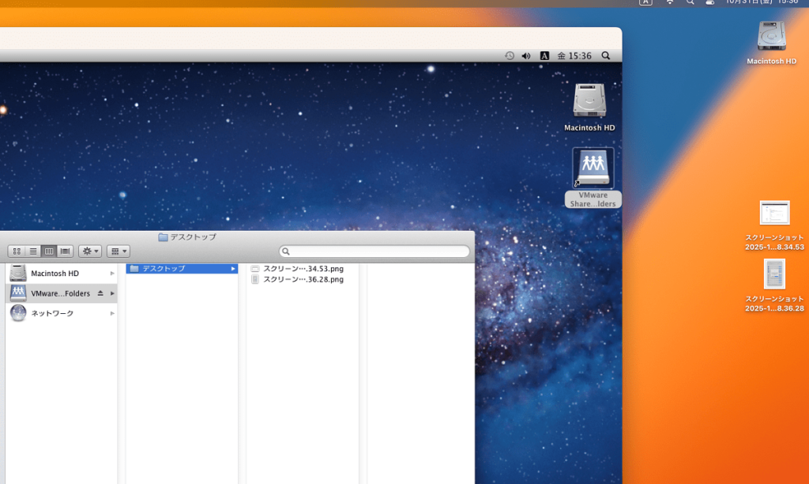
Task: Select ネットワーク in the Finder column
Action: (x=62, y=313)
